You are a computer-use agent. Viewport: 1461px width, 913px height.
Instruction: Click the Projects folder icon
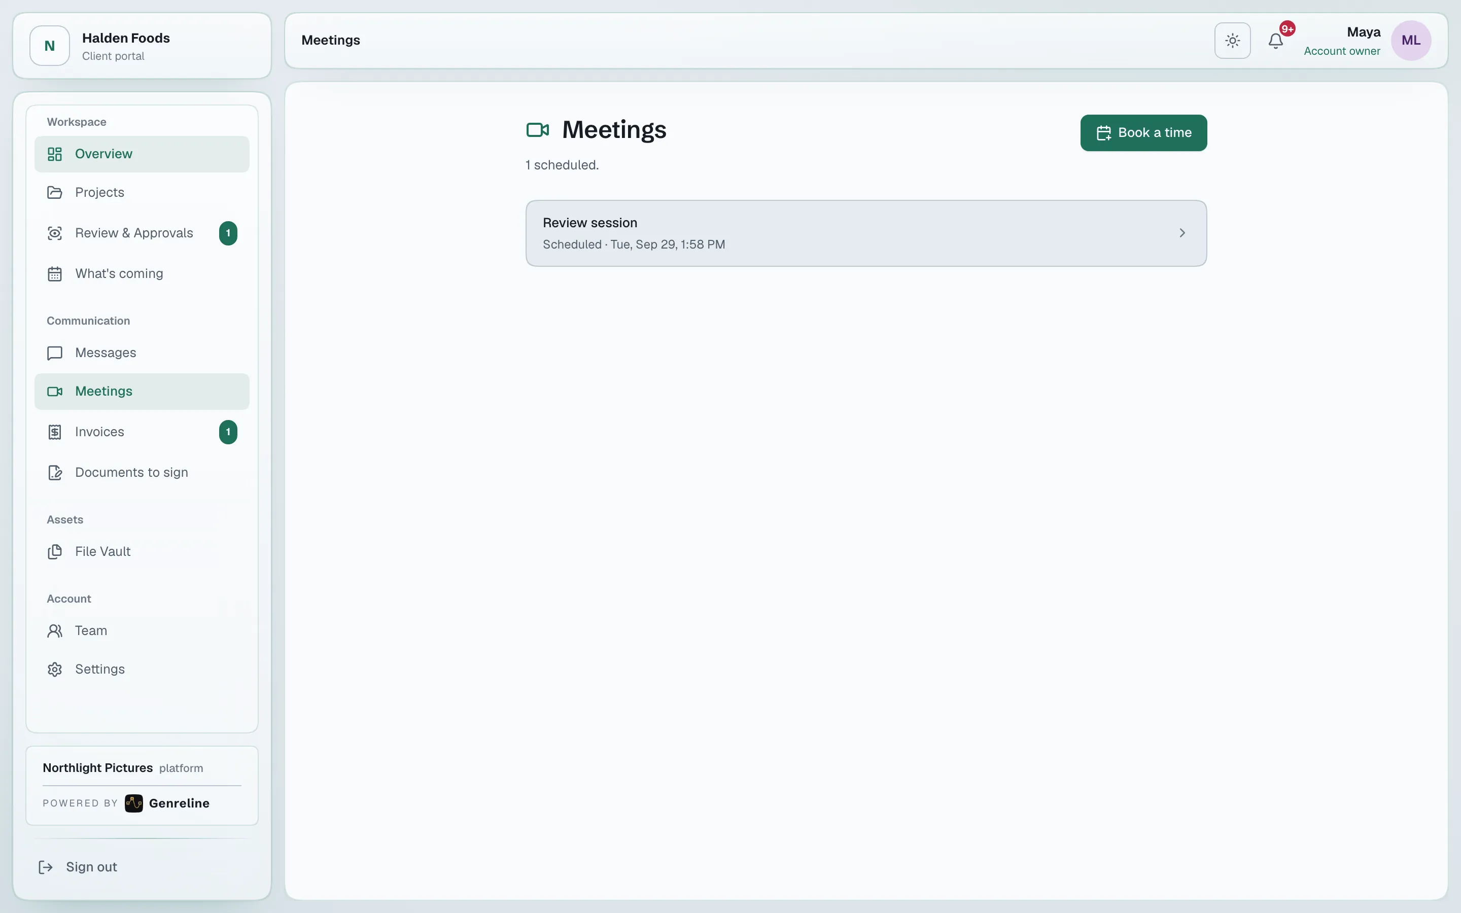55,193
